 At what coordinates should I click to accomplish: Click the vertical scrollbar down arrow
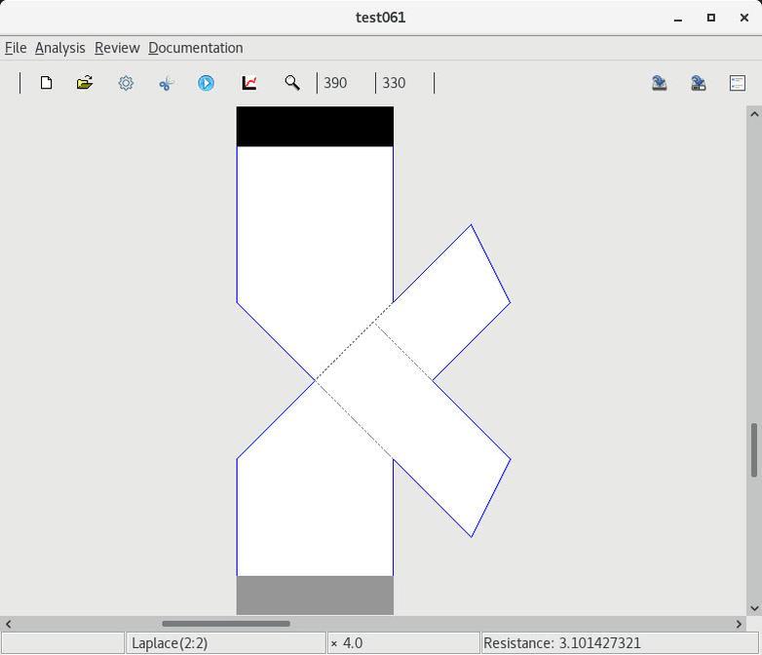753,607
